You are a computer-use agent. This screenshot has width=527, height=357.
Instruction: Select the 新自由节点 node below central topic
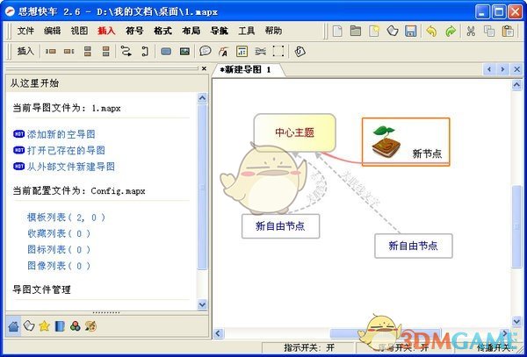coord(281,226)
